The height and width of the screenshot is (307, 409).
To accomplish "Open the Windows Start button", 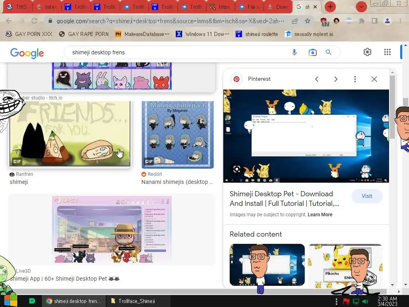I will point(10,301).
